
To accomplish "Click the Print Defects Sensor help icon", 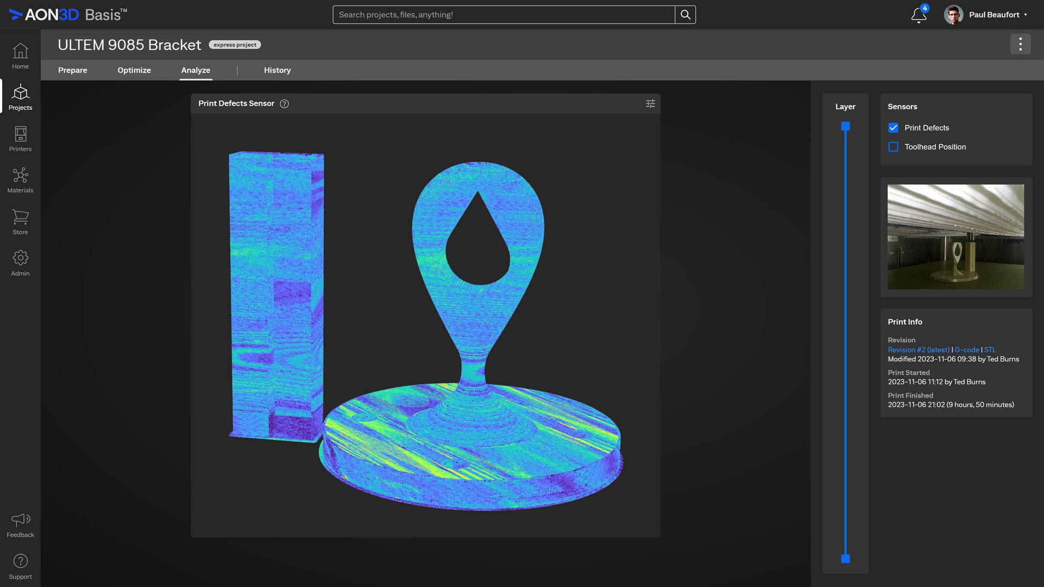I will pyautogui.click(x=284, y=104).
